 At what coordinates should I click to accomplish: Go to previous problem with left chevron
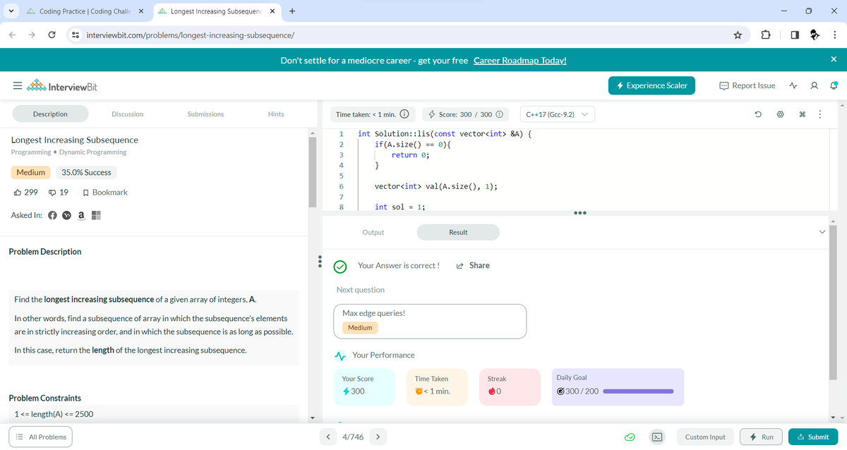(328, 437)
